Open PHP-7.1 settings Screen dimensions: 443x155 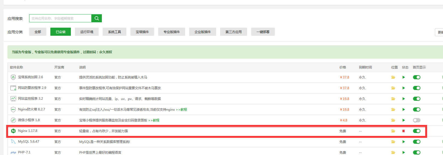coord(24,152)
